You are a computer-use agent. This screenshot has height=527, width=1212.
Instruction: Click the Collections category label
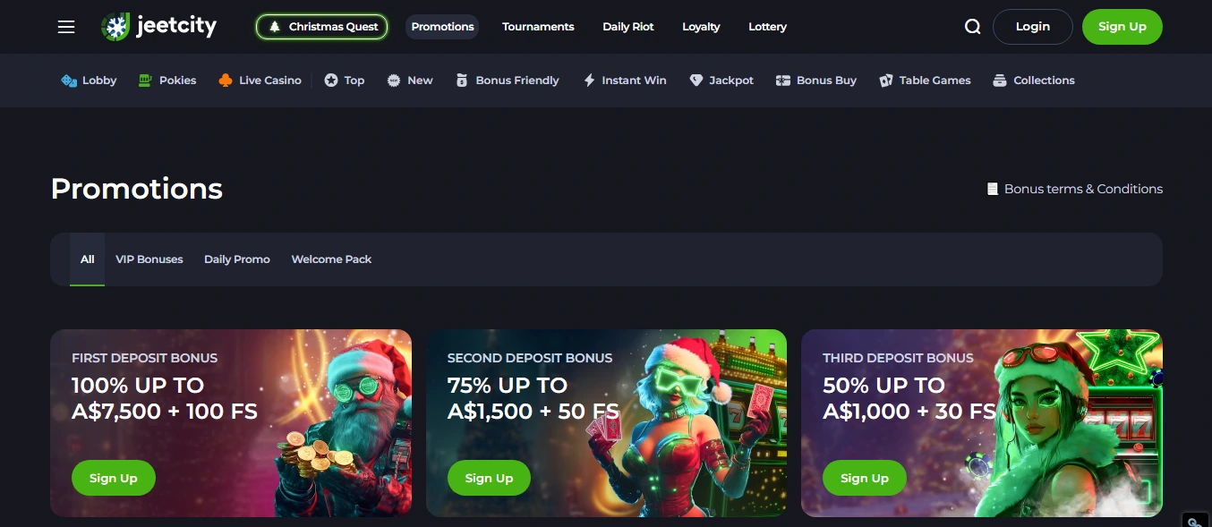[x=1044, y=81]
